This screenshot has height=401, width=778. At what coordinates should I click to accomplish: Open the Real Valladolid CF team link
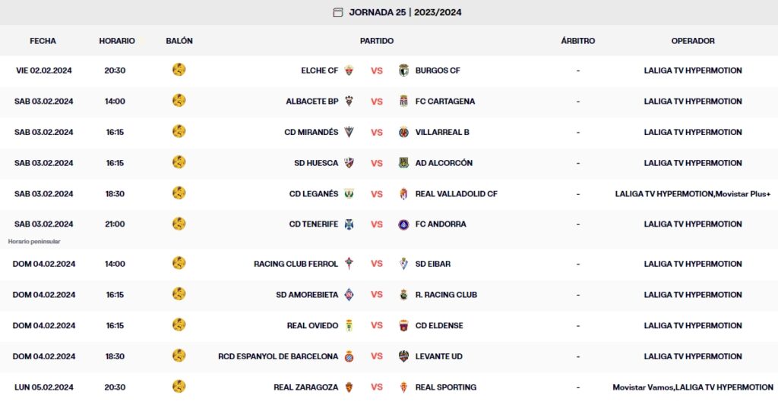pyautogui.click(x=456, y=194)
